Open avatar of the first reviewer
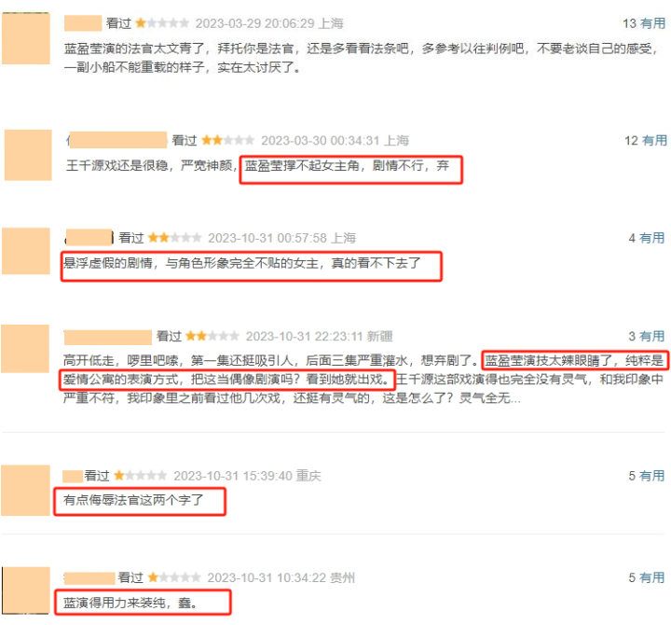Viewport: 671px width, 625px height. [x=26, y=38]
